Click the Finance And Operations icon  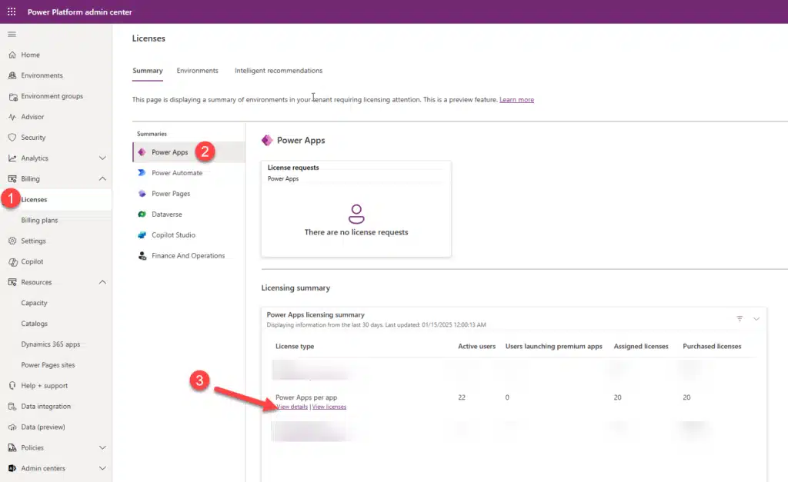(142, 255)
